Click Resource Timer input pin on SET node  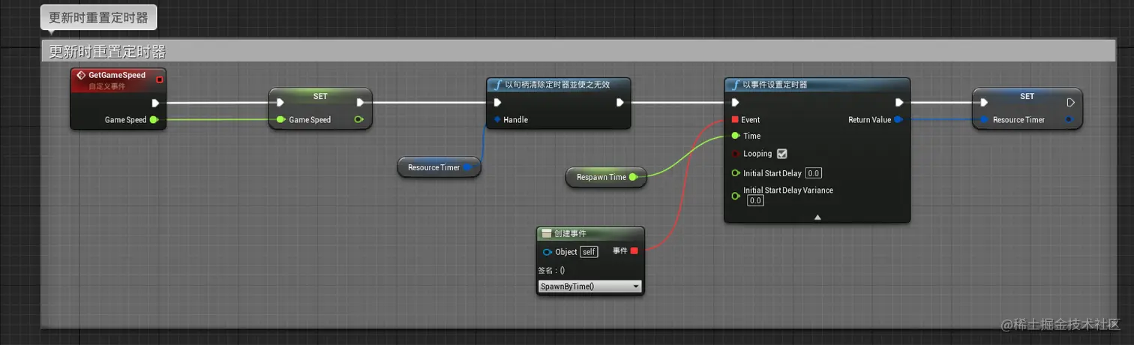[984, 119]
